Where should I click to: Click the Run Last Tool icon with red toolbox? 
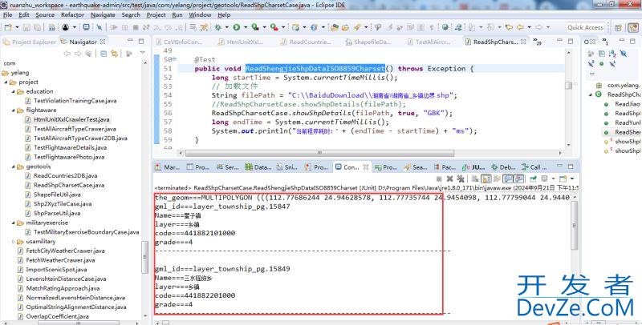274,27
